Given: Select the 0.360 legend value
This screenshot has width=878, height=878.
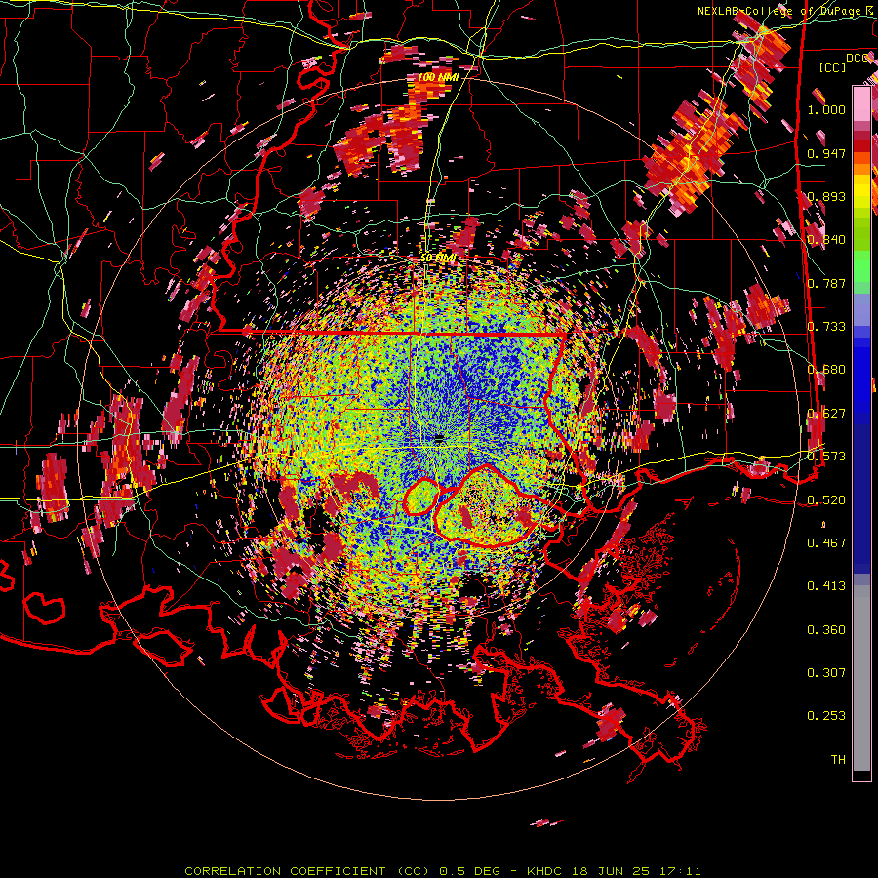Looking at the screenshot, I should click(826, 630).
